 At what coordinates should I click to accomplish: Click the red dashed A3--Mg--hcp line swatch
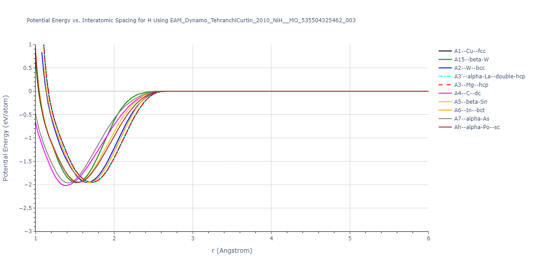pyautogui.click(x=445, y=85)
